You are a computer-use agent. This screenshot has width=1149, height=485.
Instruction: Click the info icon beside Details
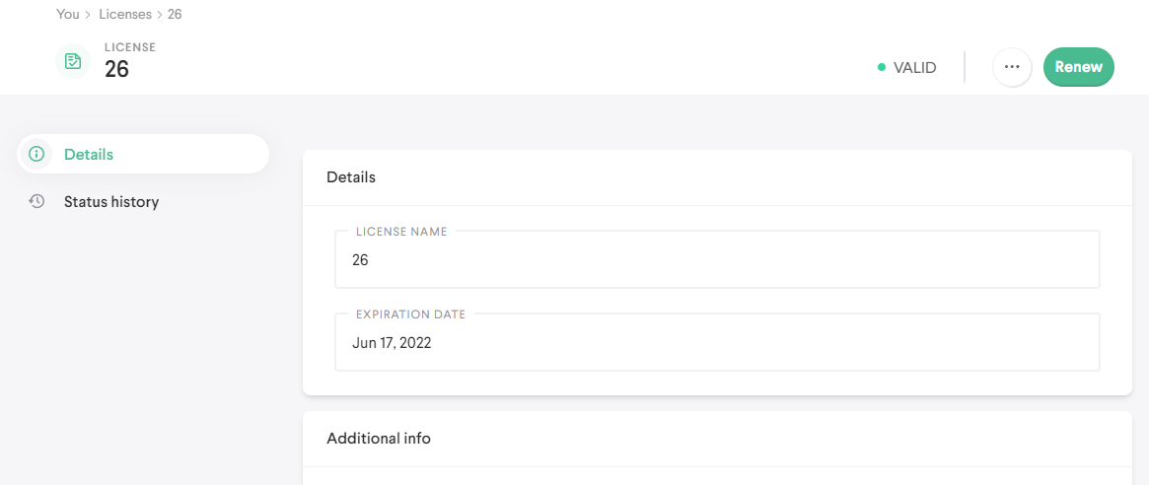pos(36,154)
